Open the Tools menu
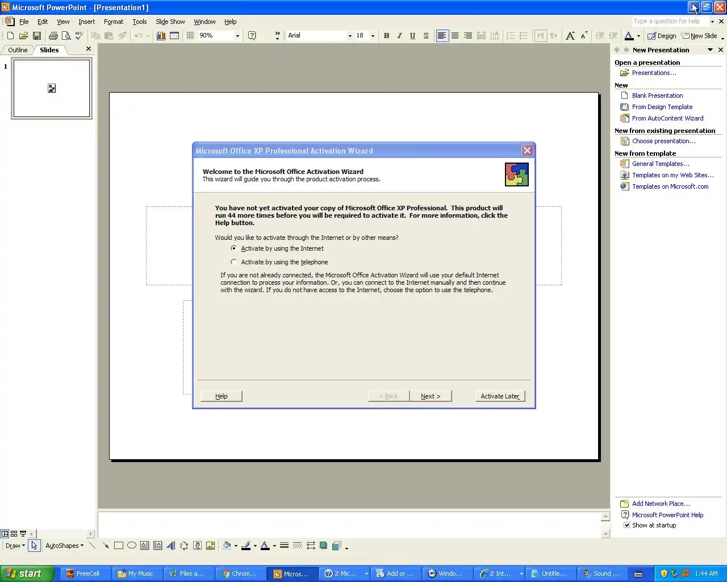 click(140, 22)
